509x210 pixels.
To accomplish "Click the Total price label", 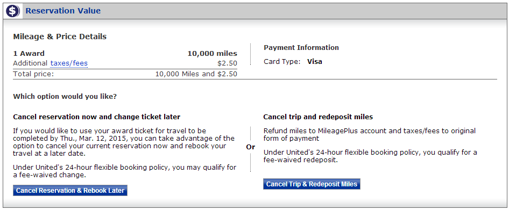I will 33,74.
